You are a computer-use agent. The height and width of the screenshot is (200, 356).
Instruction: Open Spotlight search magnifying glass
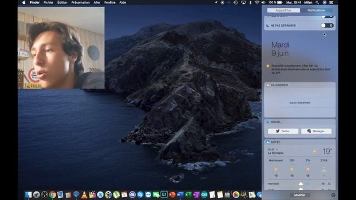coord(317,2)
